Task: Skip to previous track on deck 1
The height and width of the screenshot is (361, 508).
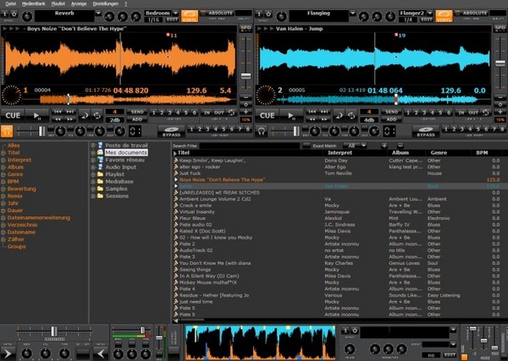Action: 58,112
